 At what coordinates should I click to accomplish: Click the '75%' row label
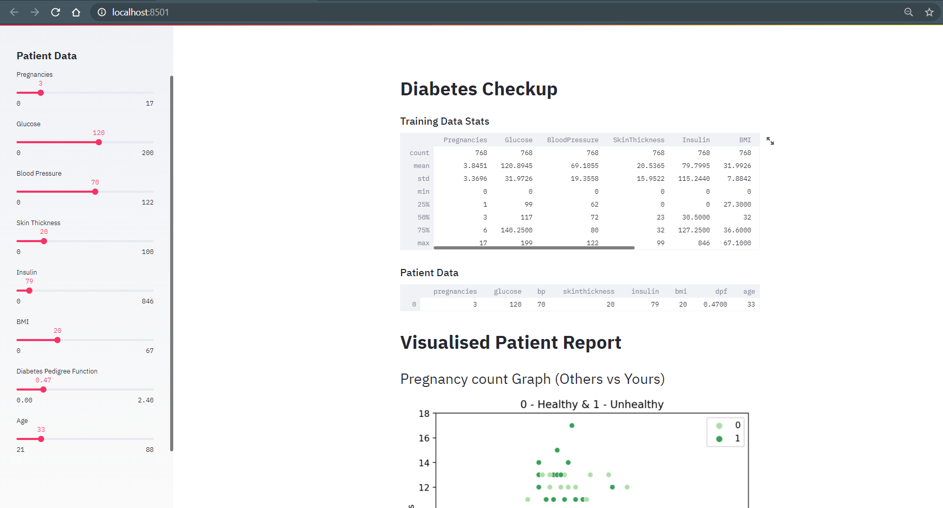point(423,230)
